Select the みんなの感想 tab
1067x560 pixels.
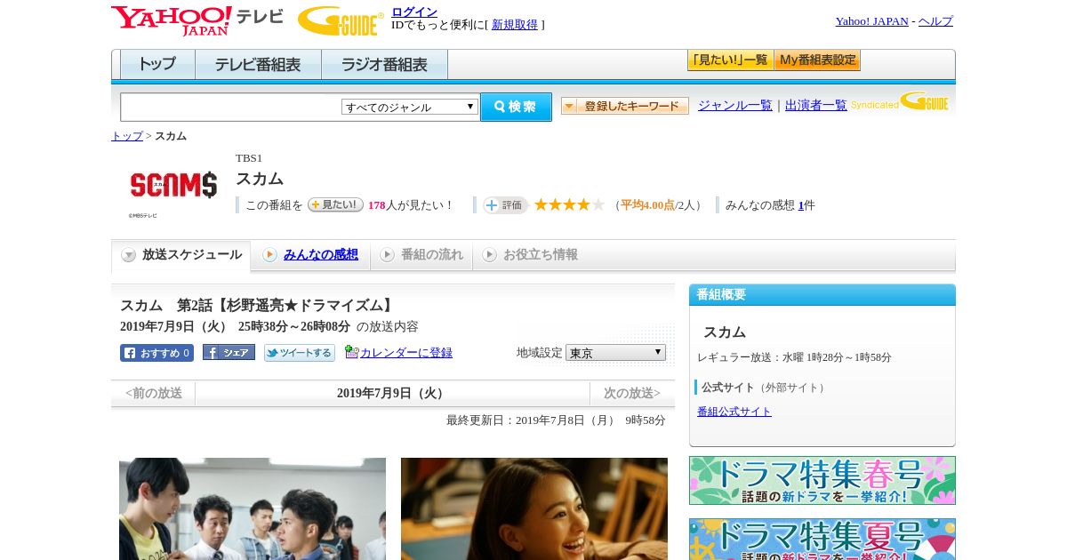coord(310,255)
